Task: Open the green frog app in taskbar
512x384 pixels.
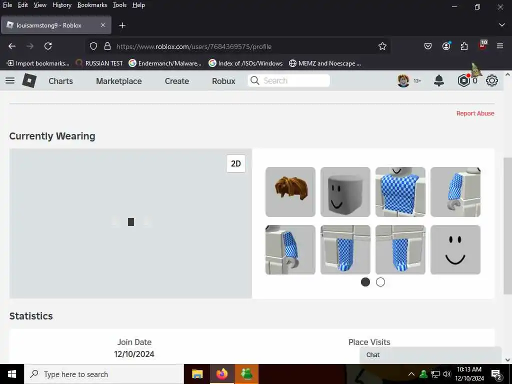Action: click(x=246, y=374)
